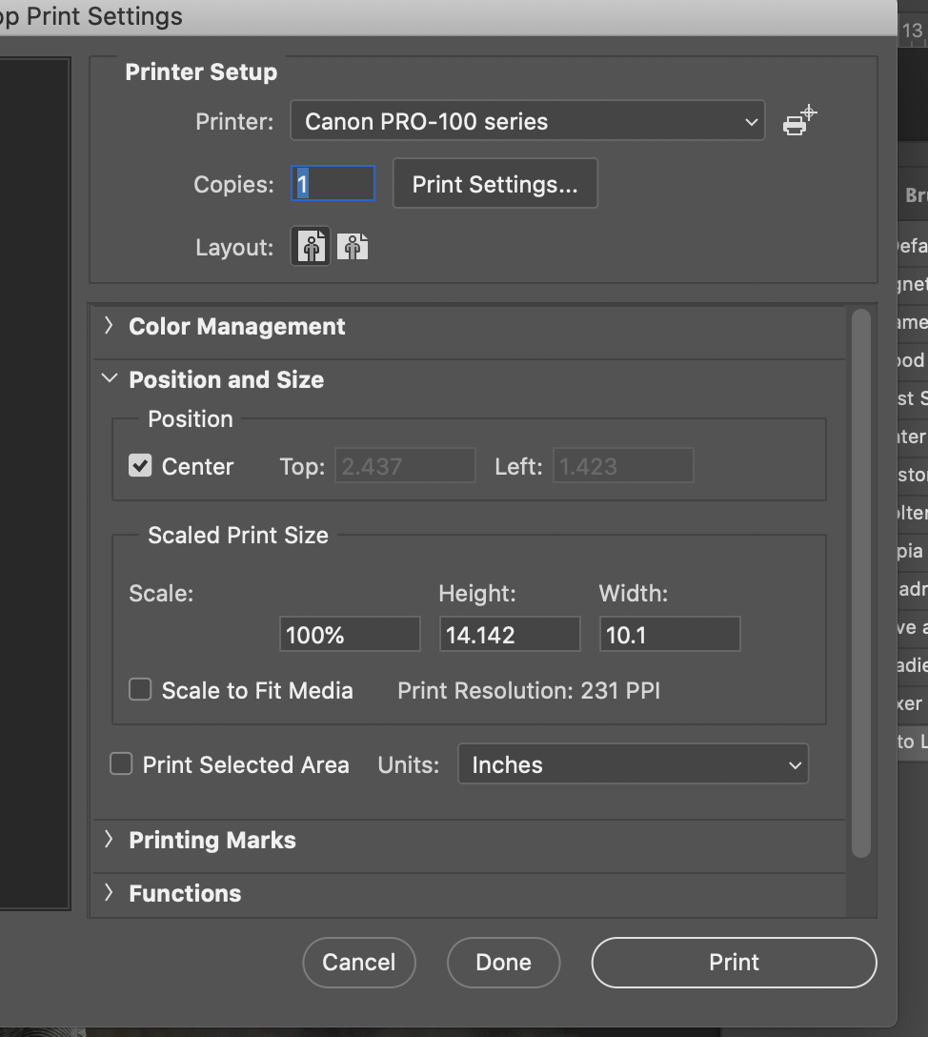Viewport: 928px width, 1037px height.
Task: Click the Done button
Action: pyautogui.click(x=503, y=962)
